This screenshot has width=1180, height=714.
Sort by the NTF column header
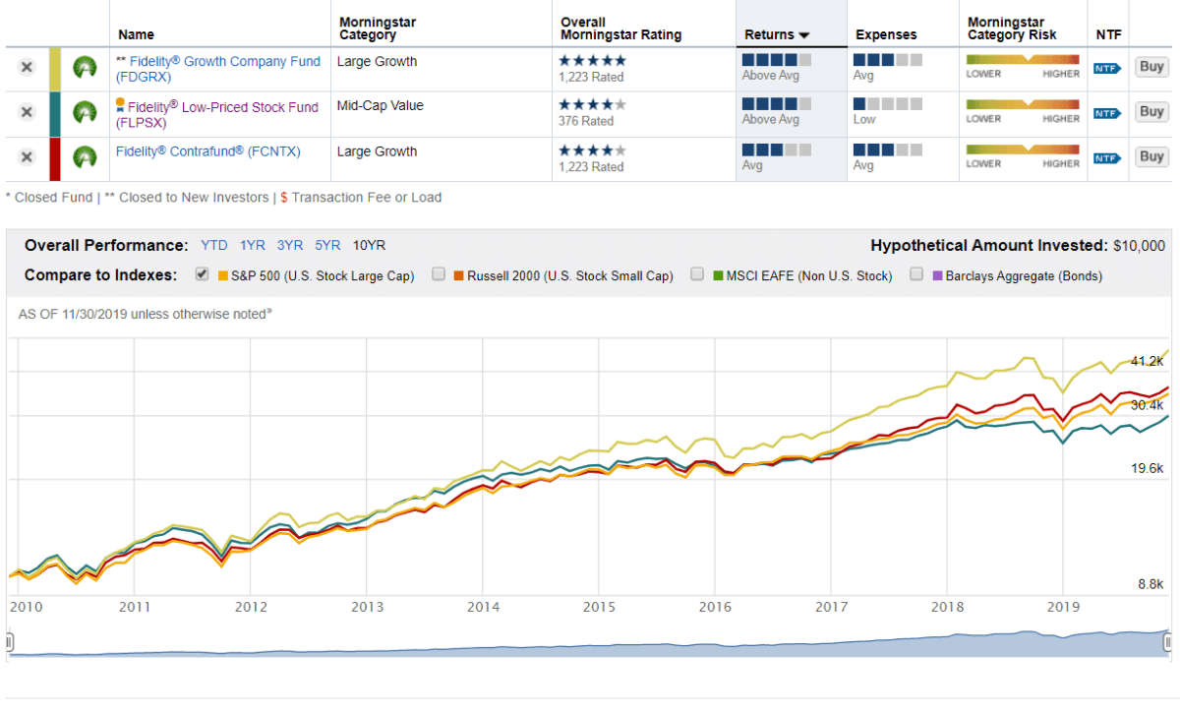pyautogui.click(x=1108, y=35)
